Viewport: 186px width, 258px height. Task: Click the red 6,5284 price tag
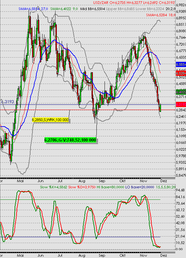coord(181,73)
